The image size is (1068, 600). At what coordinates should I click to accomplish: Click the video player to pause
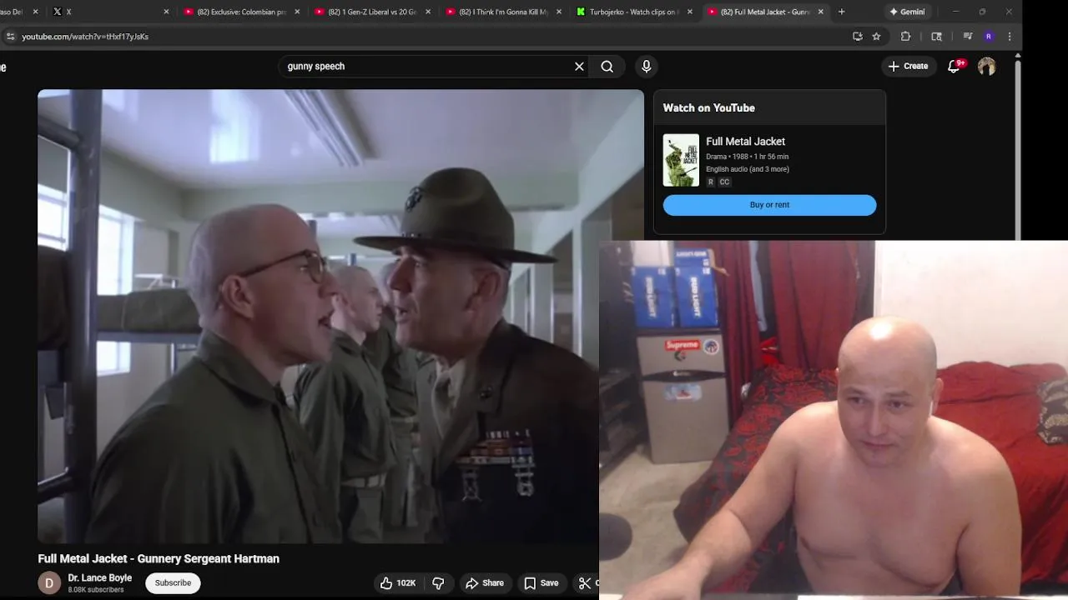(x=340, y=317)
